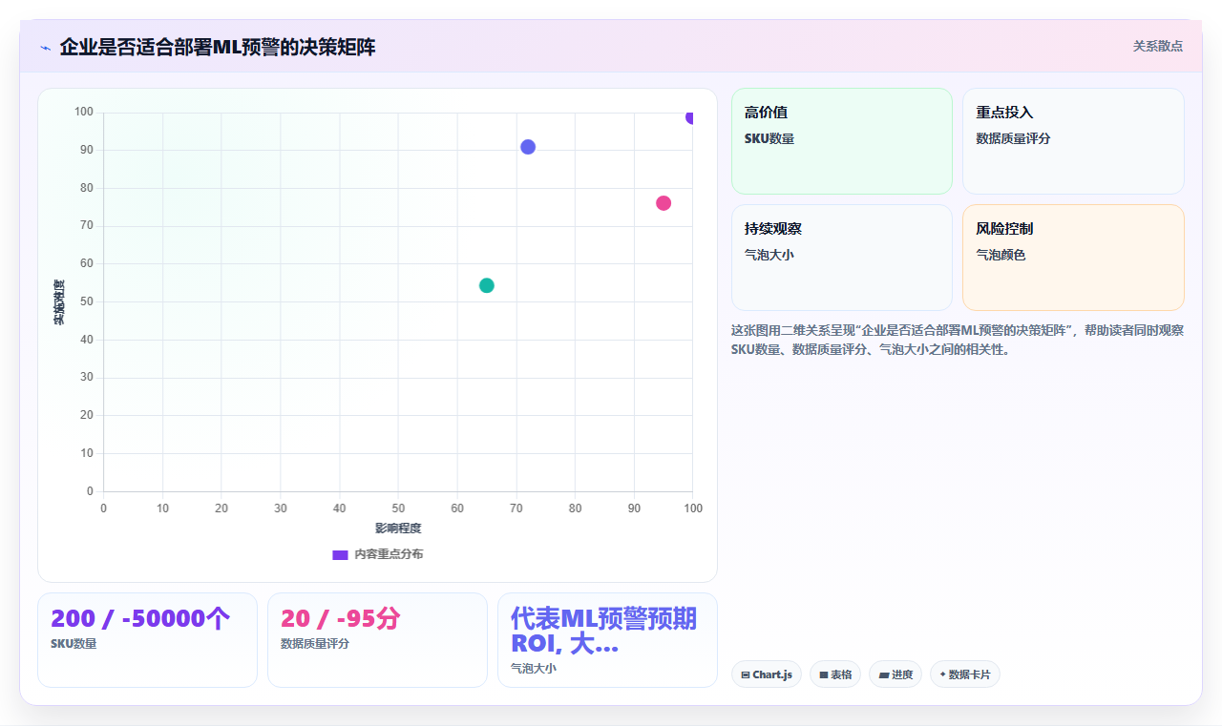Click the 进度 tag chip

click(895, 674)
